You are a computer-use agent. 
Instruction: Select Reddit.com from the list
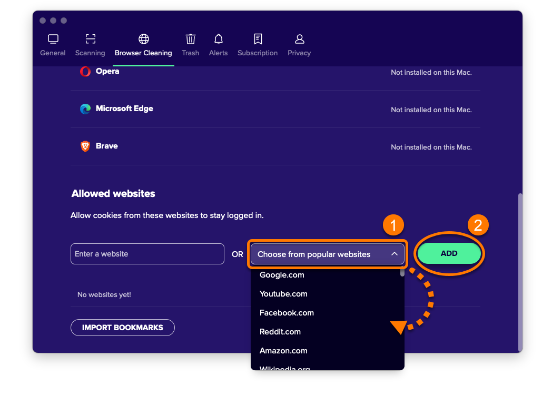pyautogui.click(x=280, y=332)
